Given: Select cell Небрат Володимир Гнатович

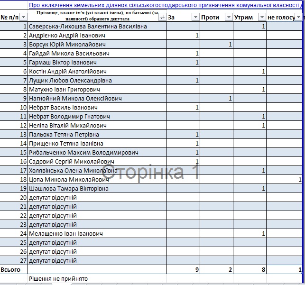Looking at the screenshot, I should click(x=97, y=117).
